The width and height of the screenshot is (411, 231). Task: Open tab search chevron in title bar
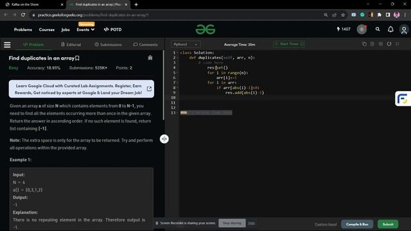click(x=368, y=4)
